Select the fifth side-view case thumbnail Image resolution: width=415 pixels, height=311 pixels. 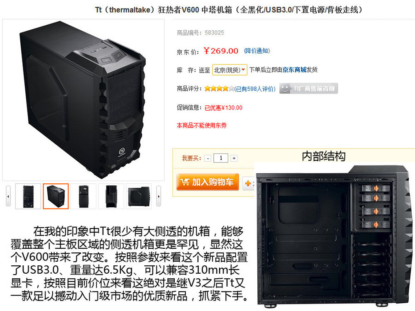point(139,196)
